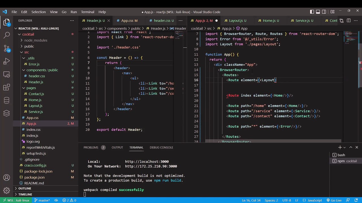Image resolution: width=362 pixels, height=203 pixels.
Task: Maximize the panel with up chevron
Action: [x=351, y=147]
